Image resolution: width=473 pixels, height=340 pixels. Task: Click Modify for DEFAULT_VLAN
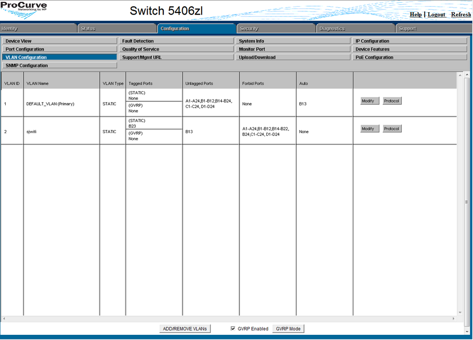point(369,101)
